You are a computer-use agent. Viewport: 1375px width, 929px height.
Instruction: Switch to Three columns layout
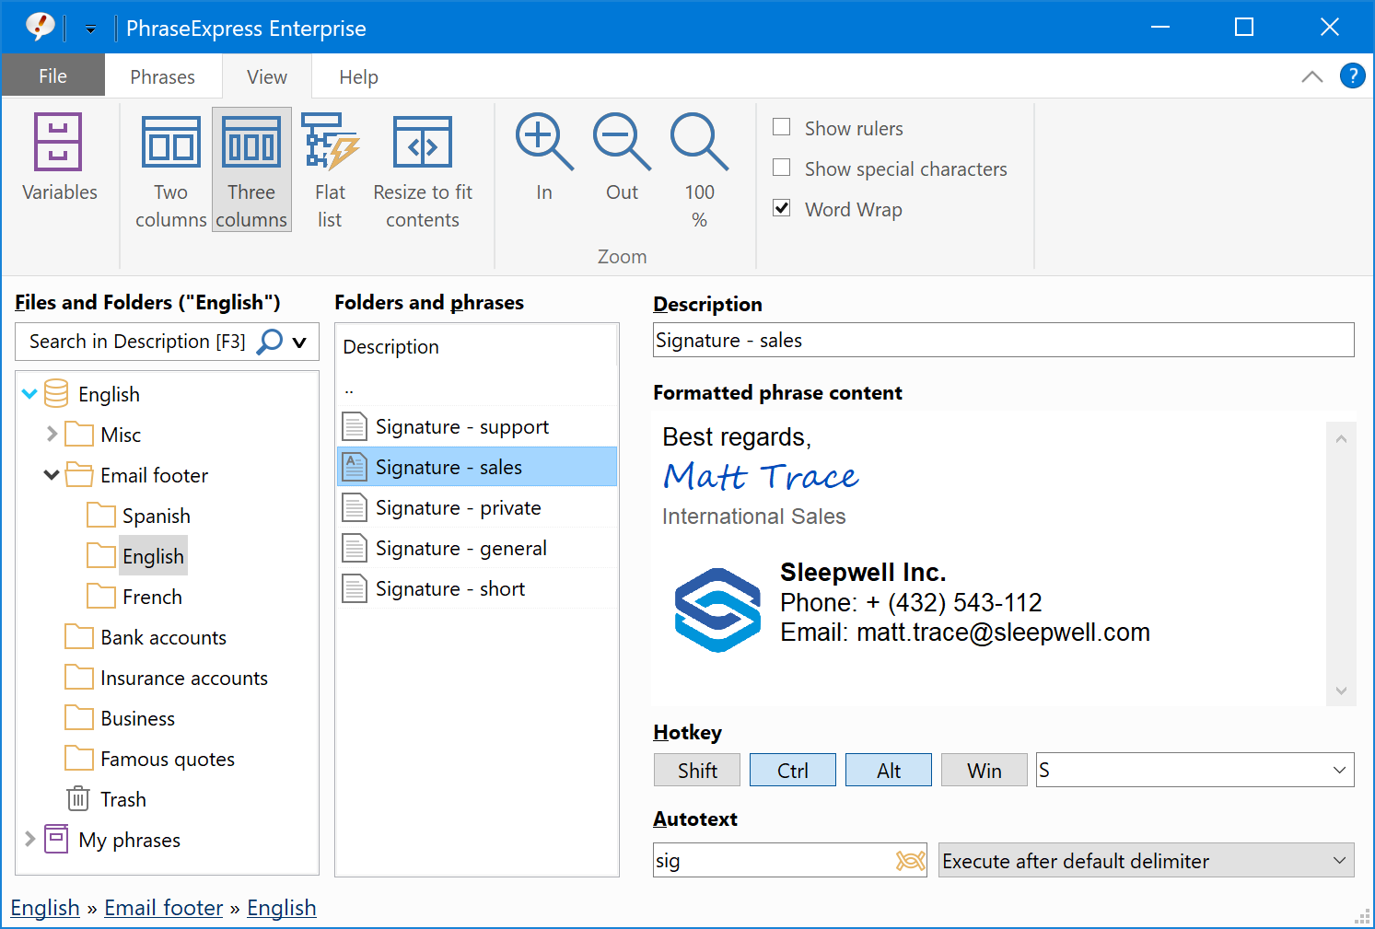251,170
